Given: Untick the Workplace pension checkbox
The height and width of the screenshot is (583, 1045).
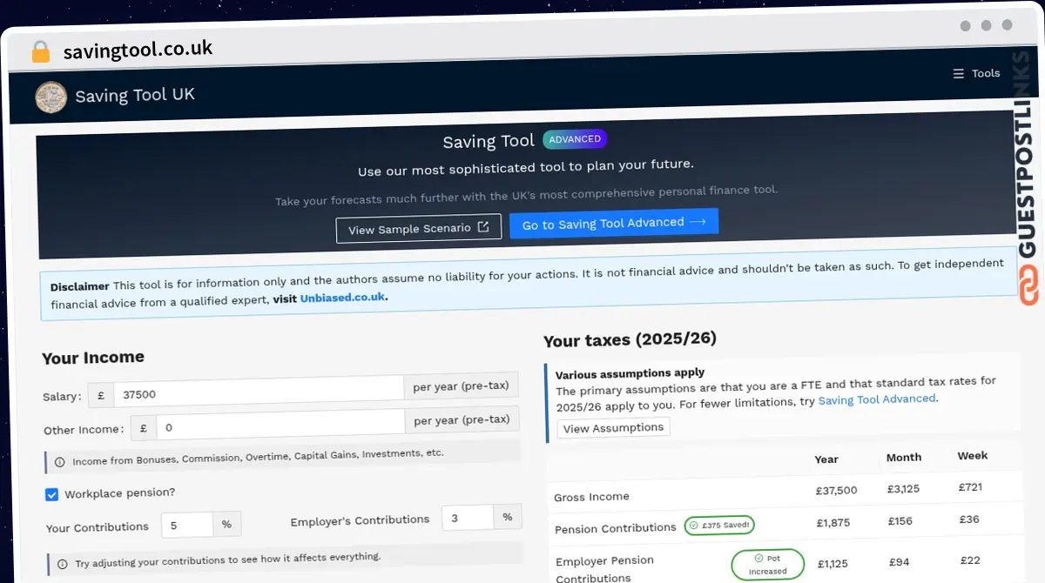Looking at the screenshot, I should [x=52, y=494].
